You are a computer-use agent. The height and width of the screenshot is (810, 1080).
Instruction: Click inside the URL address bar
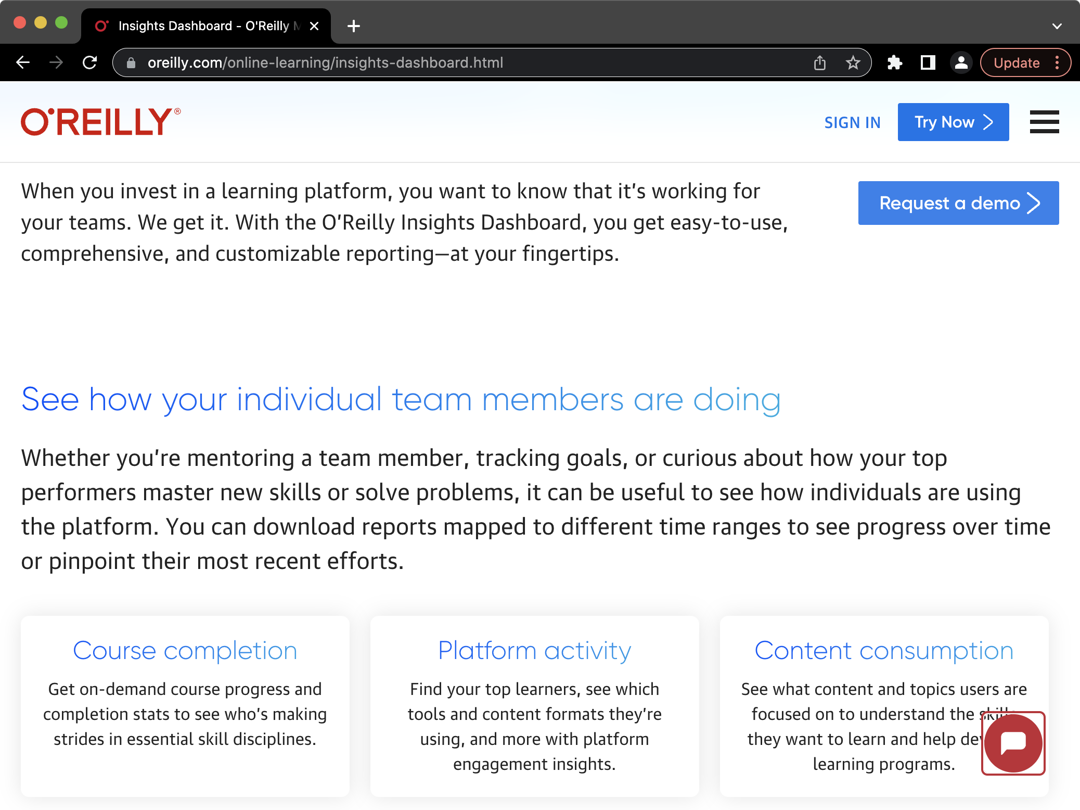[x=468, y=63]
